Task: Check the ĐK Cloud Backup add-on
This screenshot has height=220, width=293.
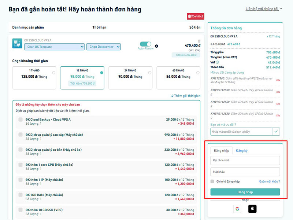Action: click(x=21, y=120)
